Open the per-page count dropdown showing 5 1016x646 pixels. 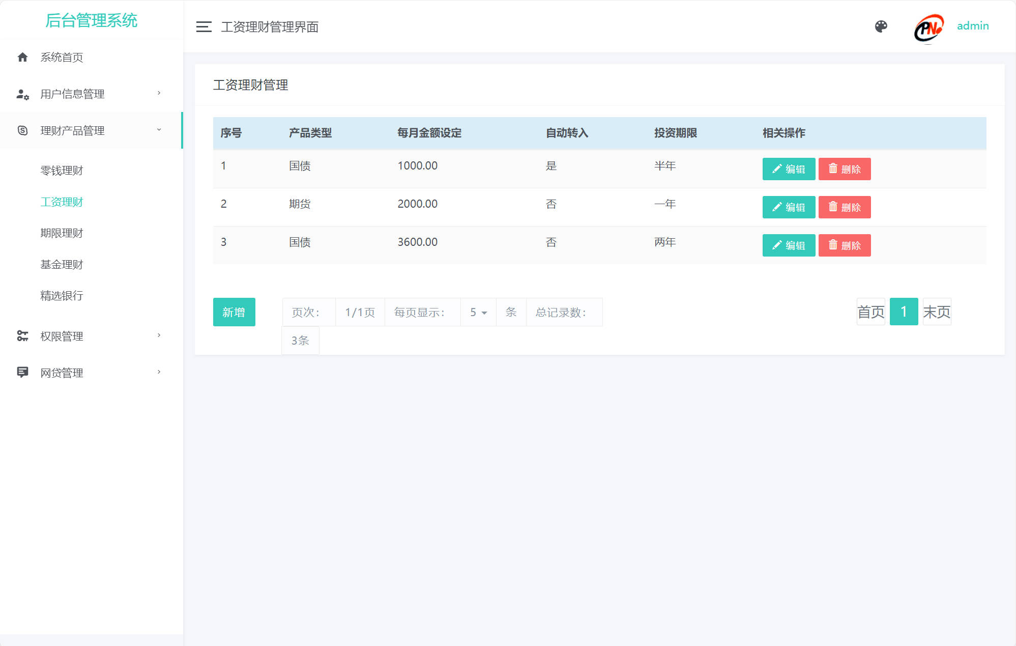click(x=478, y=312)
